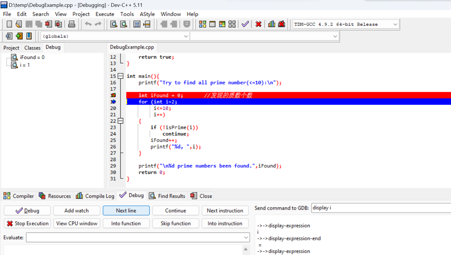
Task: Click the Print toolbar icon
Action: pos(72,24)
